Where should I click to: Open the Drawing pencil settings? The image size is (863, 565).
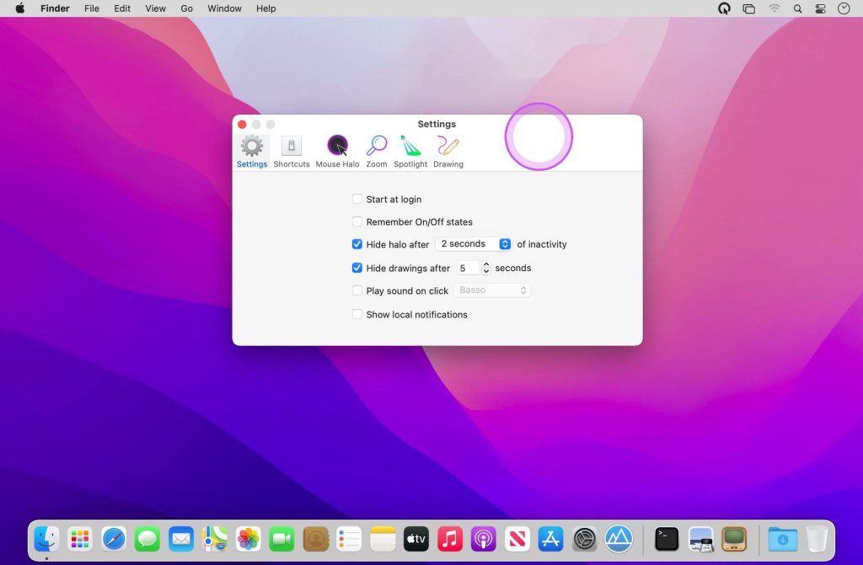[x=448, y=151]
